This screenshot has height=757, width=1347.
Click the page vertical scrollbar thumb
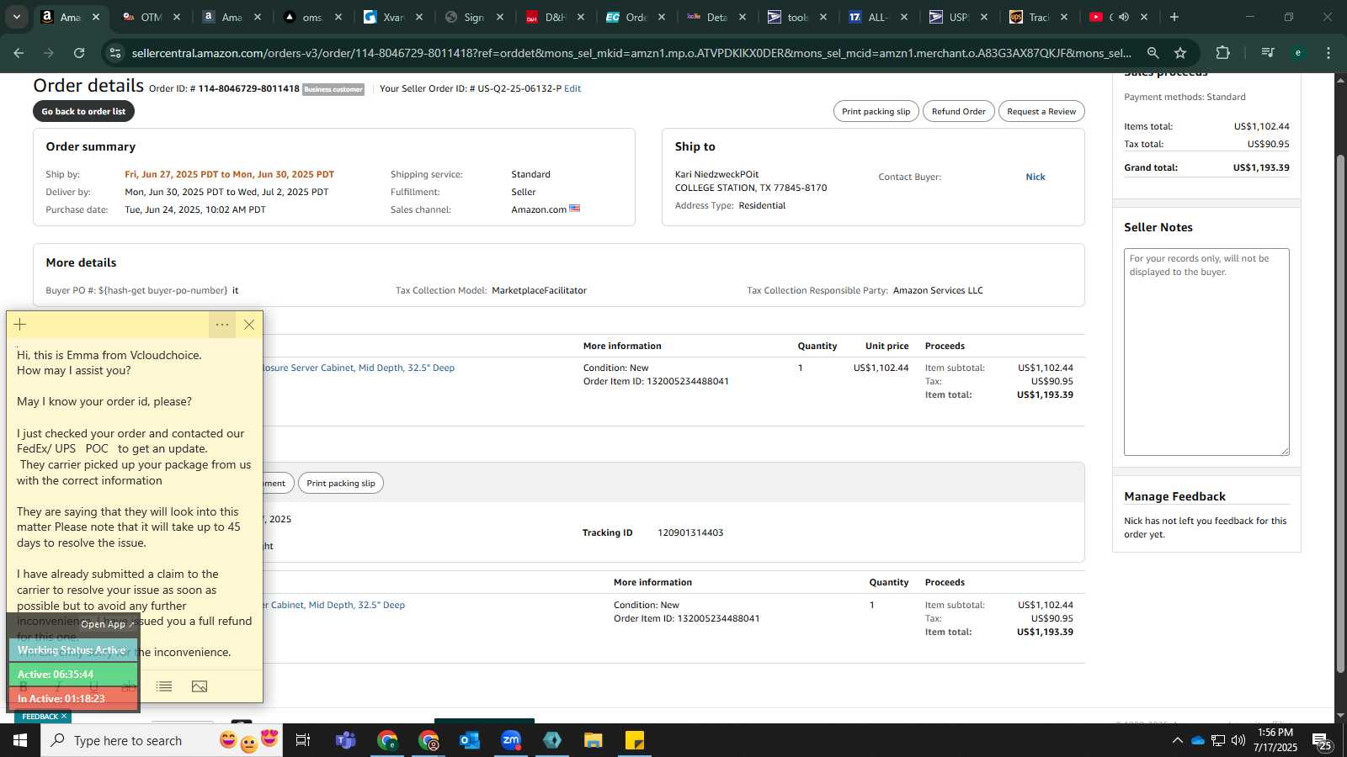click(x=1340, y=412)
